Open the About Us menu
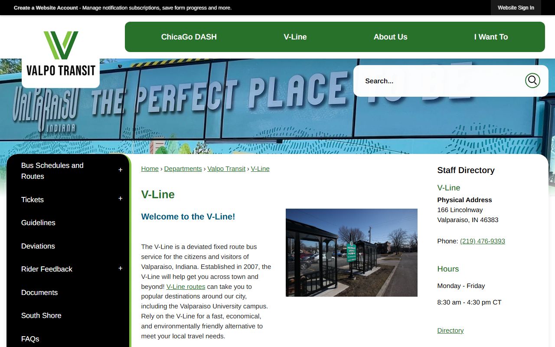The image size is (555, 347). [x=391, y=37]
